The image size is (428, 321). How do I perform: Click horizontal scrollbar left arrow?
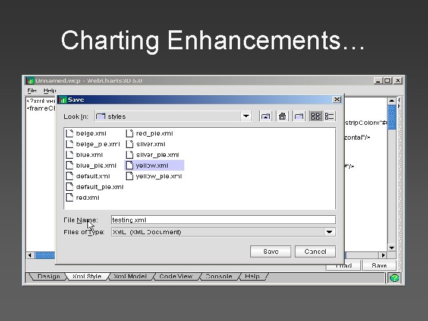tap(30, 255)
